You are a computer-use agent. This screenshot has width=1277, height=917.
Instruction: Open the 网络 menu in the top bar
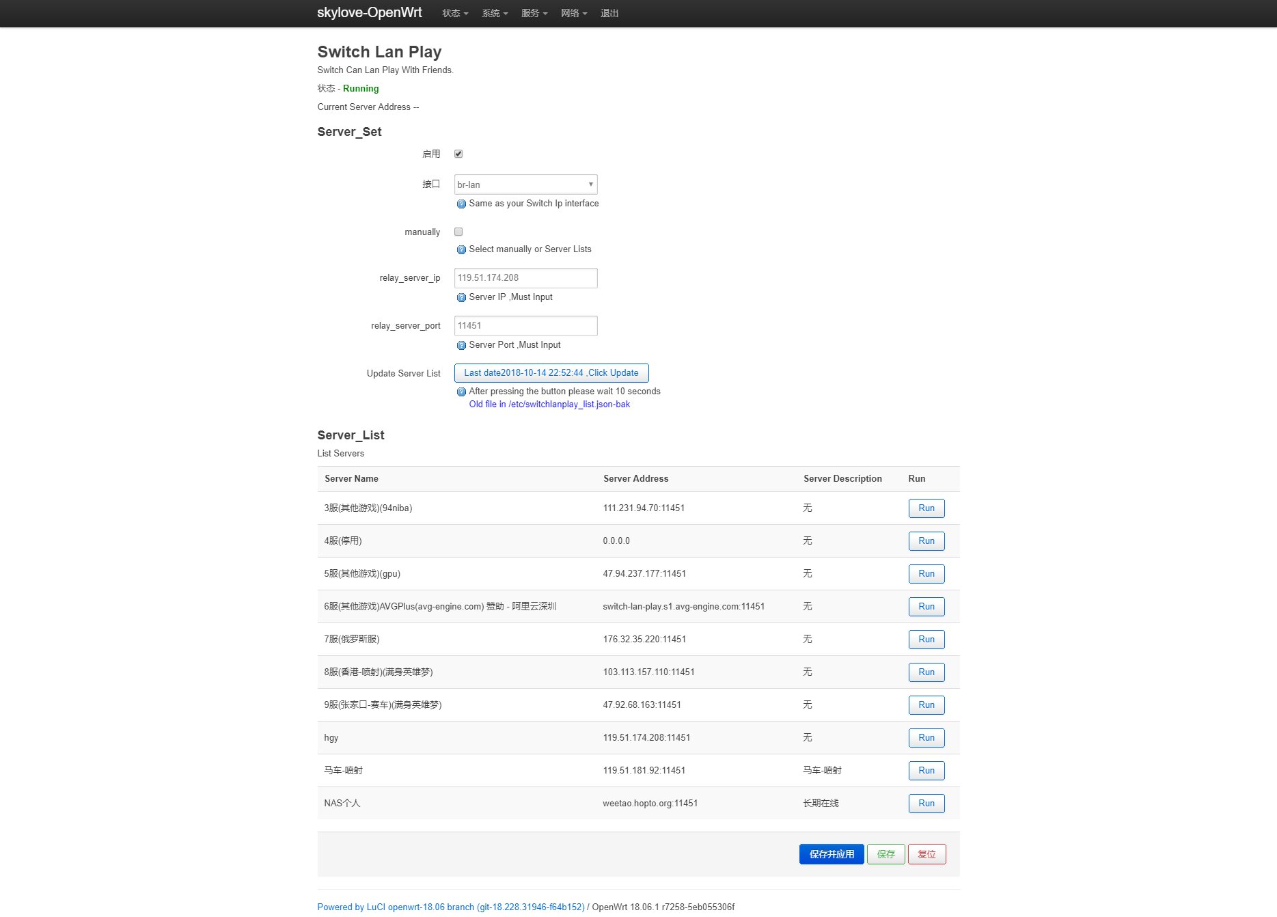click(574, 13)
